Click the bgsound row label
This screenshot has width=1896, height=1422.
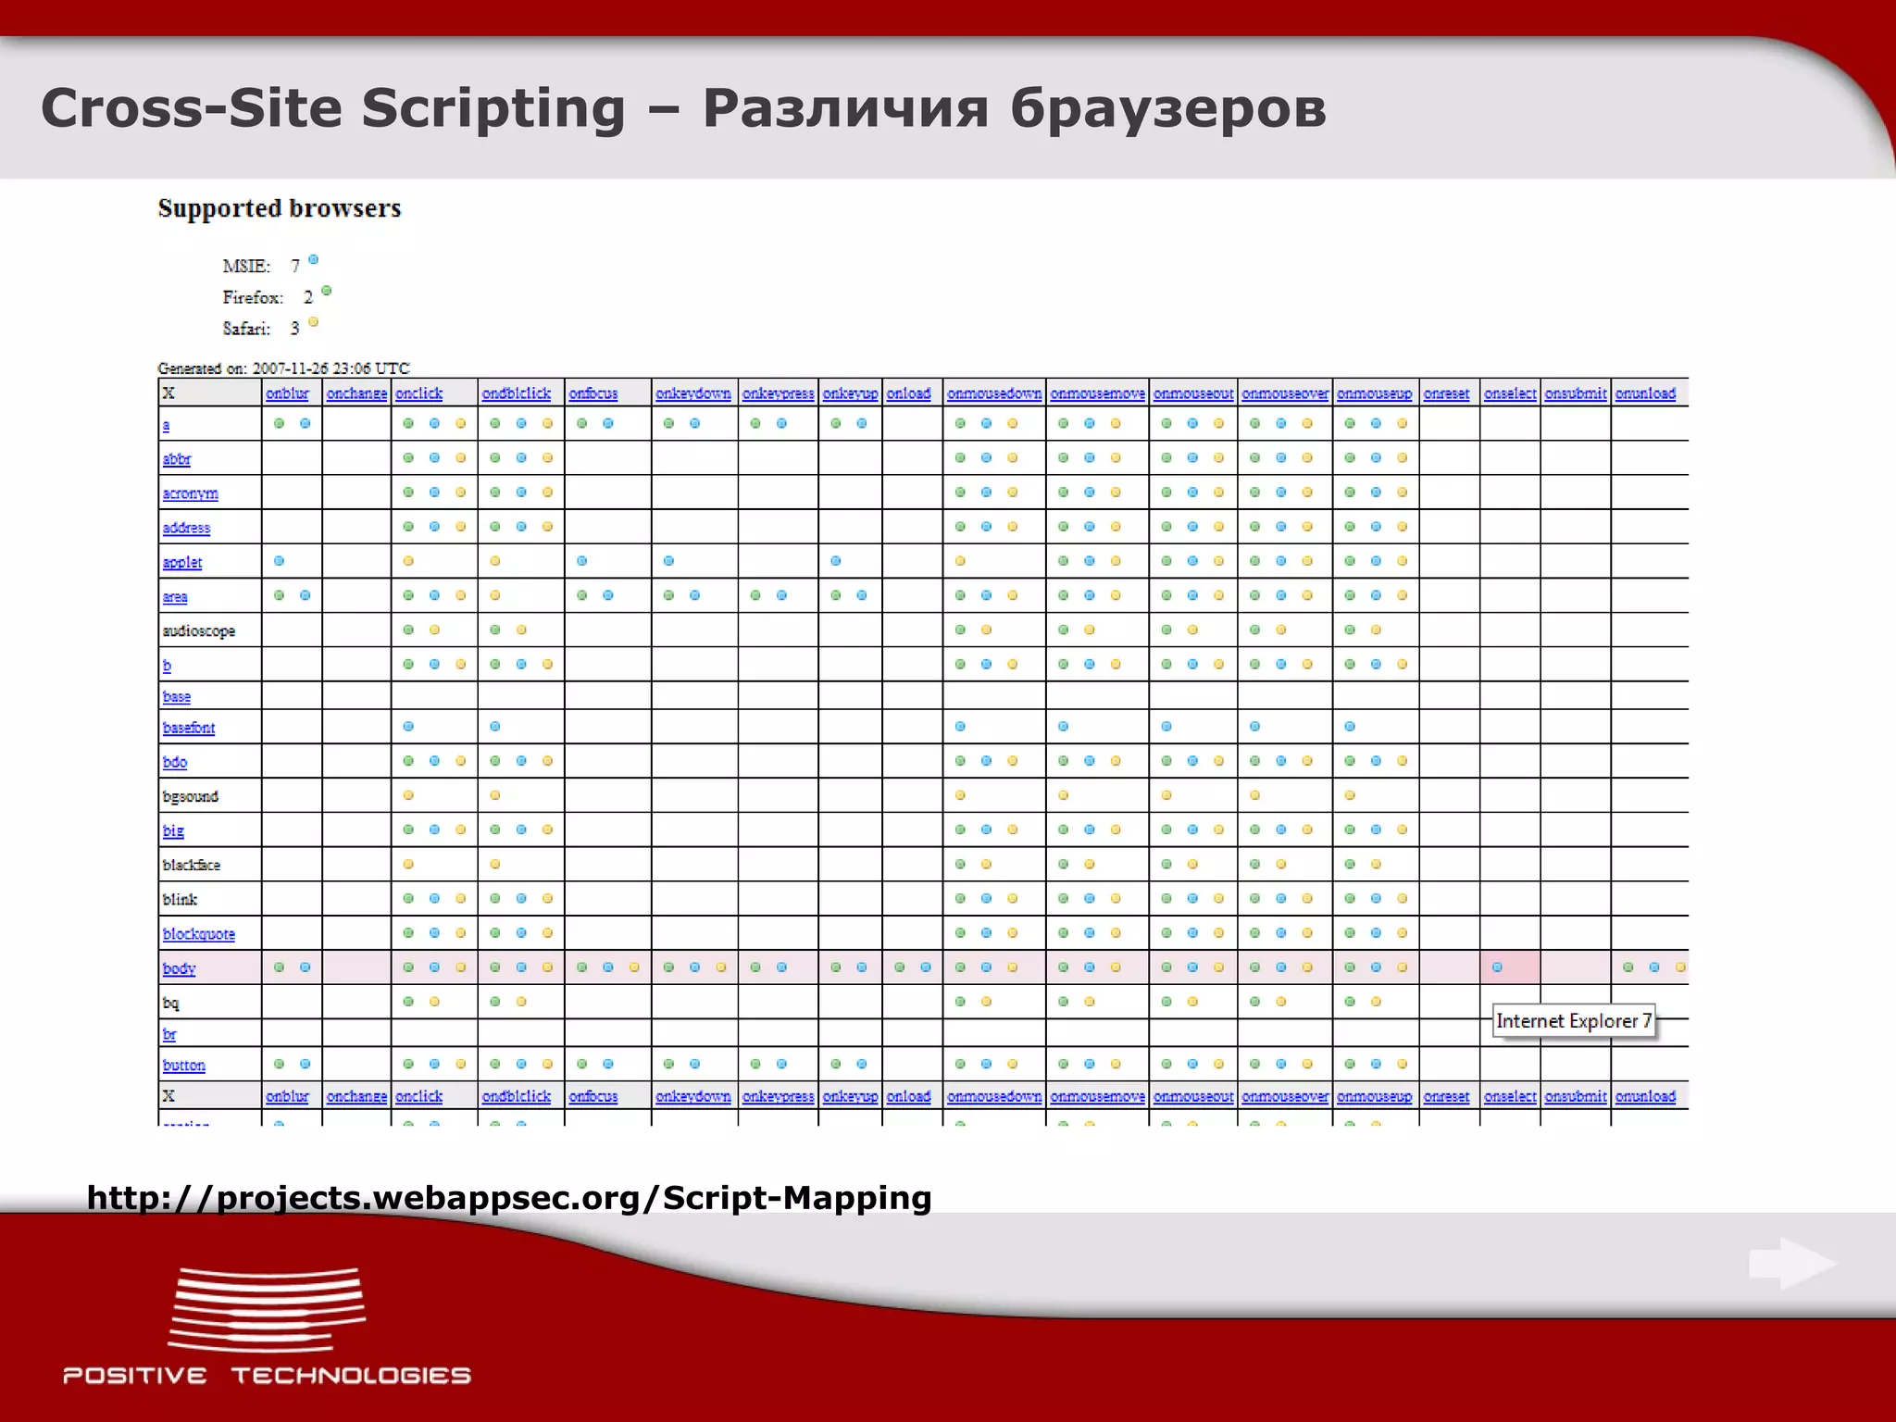pos(191,796)
